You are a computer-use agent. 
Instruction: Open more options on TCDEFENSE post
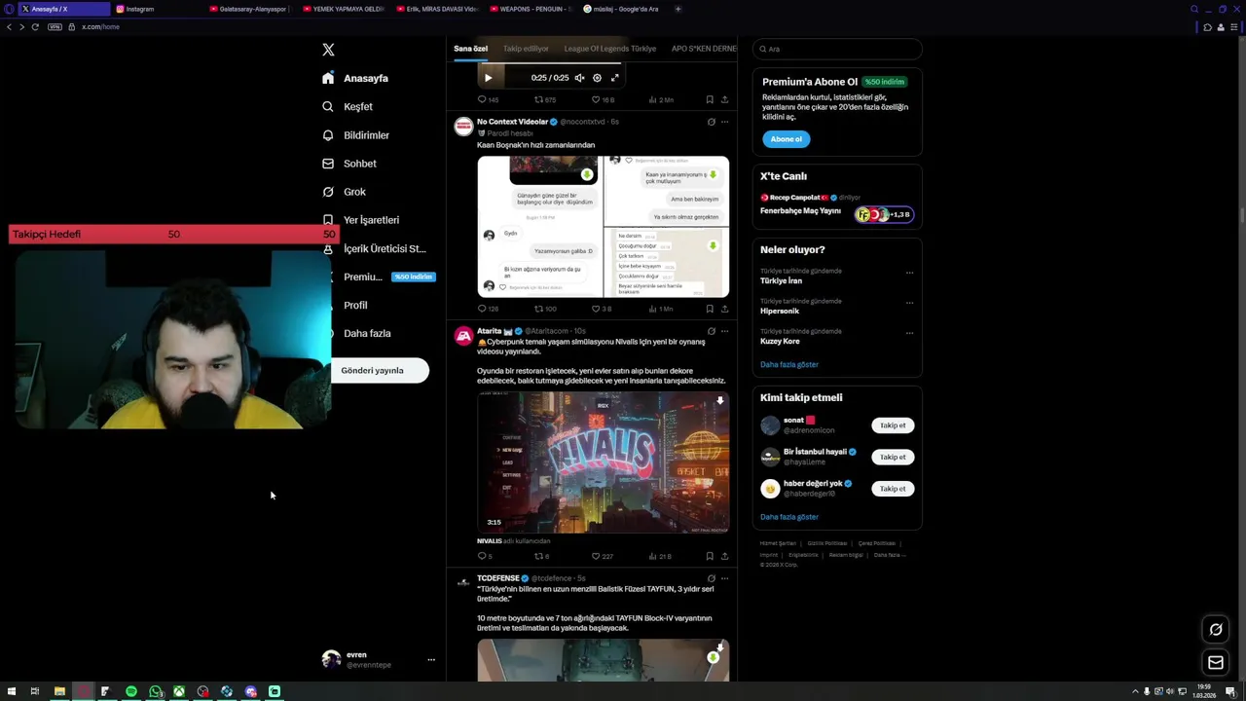(724, 578)
